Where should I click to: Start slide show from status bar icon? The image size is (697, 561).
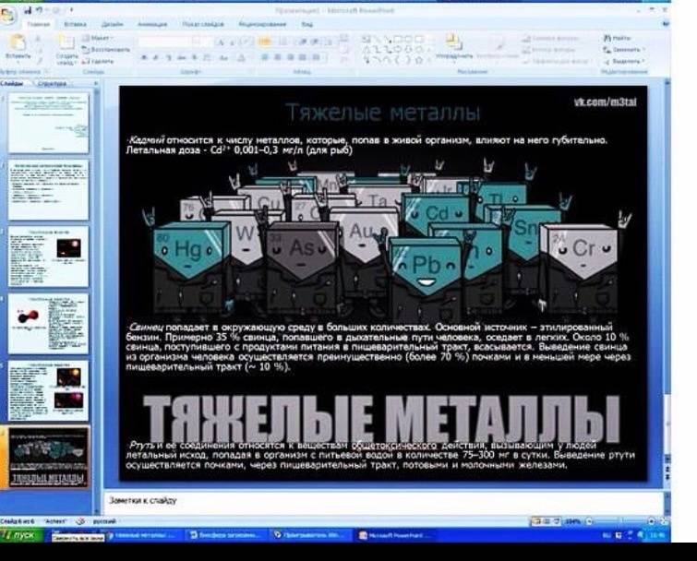coord(557,521)
